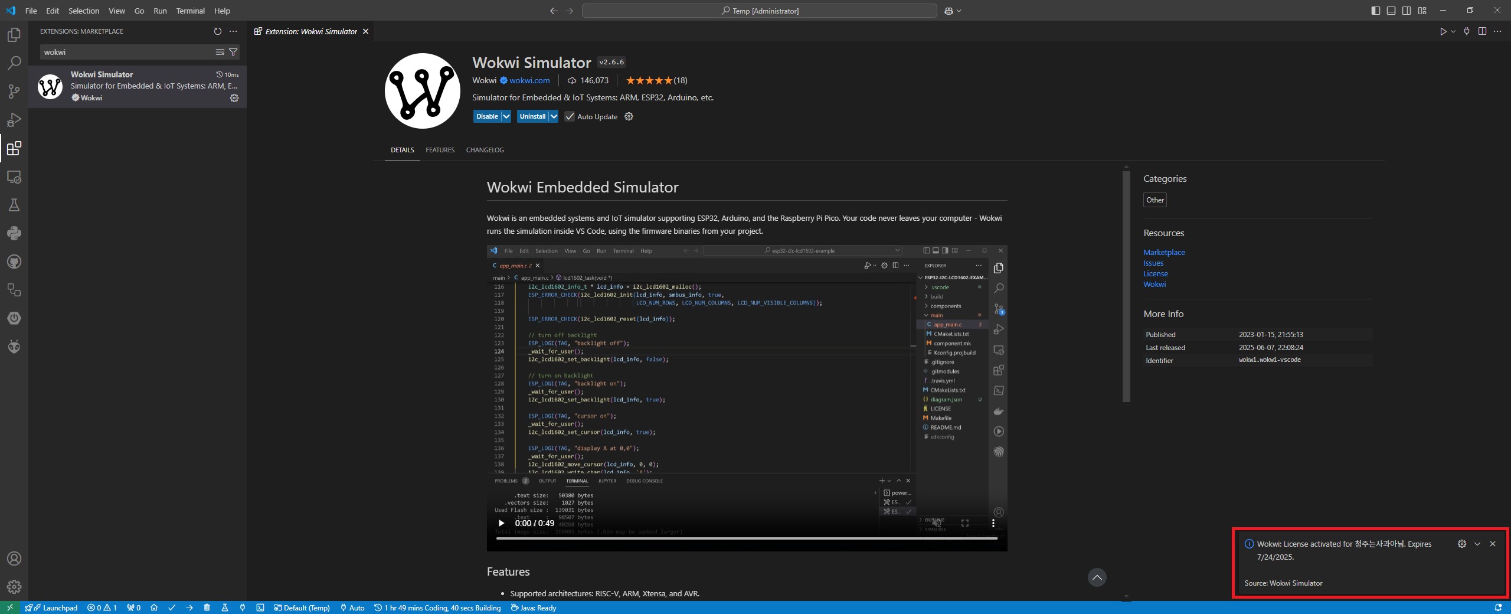The width and height of the screenshot is (1511, 614).
Task: Select the Extensions view icon
Action: click(x=14, y=148)
